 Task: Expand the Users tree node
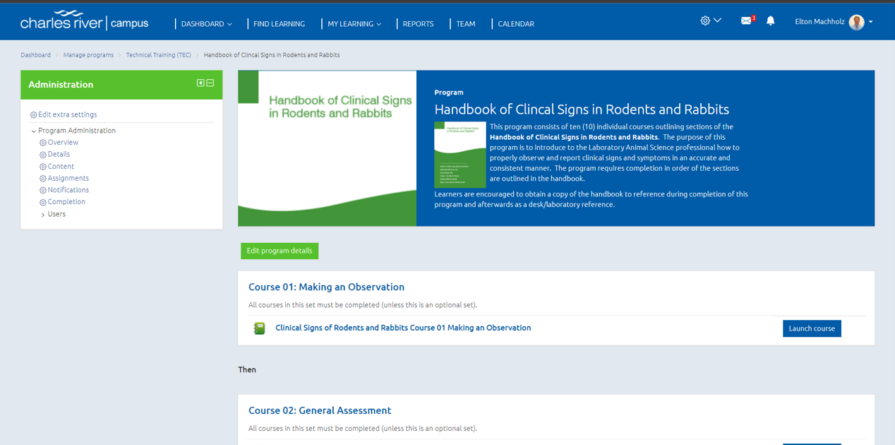click(43, 215)
